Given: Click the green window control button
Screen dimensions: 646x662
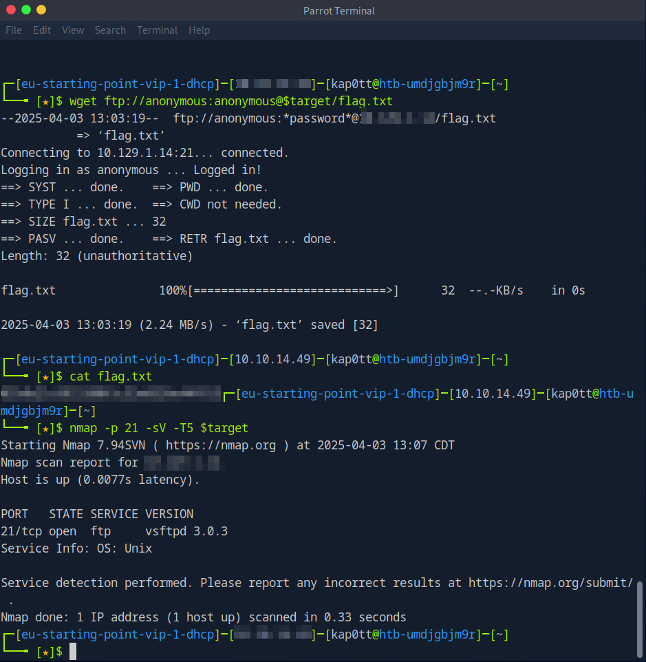Looking at the screenshot, I should click(26, 10).
